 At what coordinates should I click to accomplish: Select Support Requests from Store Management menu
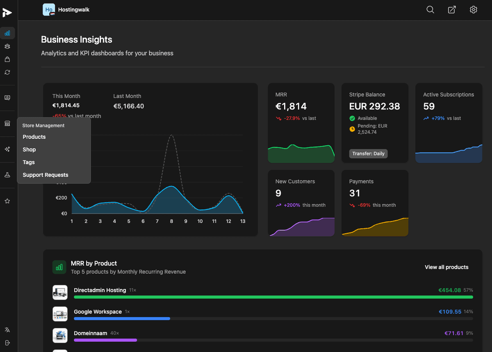point(45,175)
